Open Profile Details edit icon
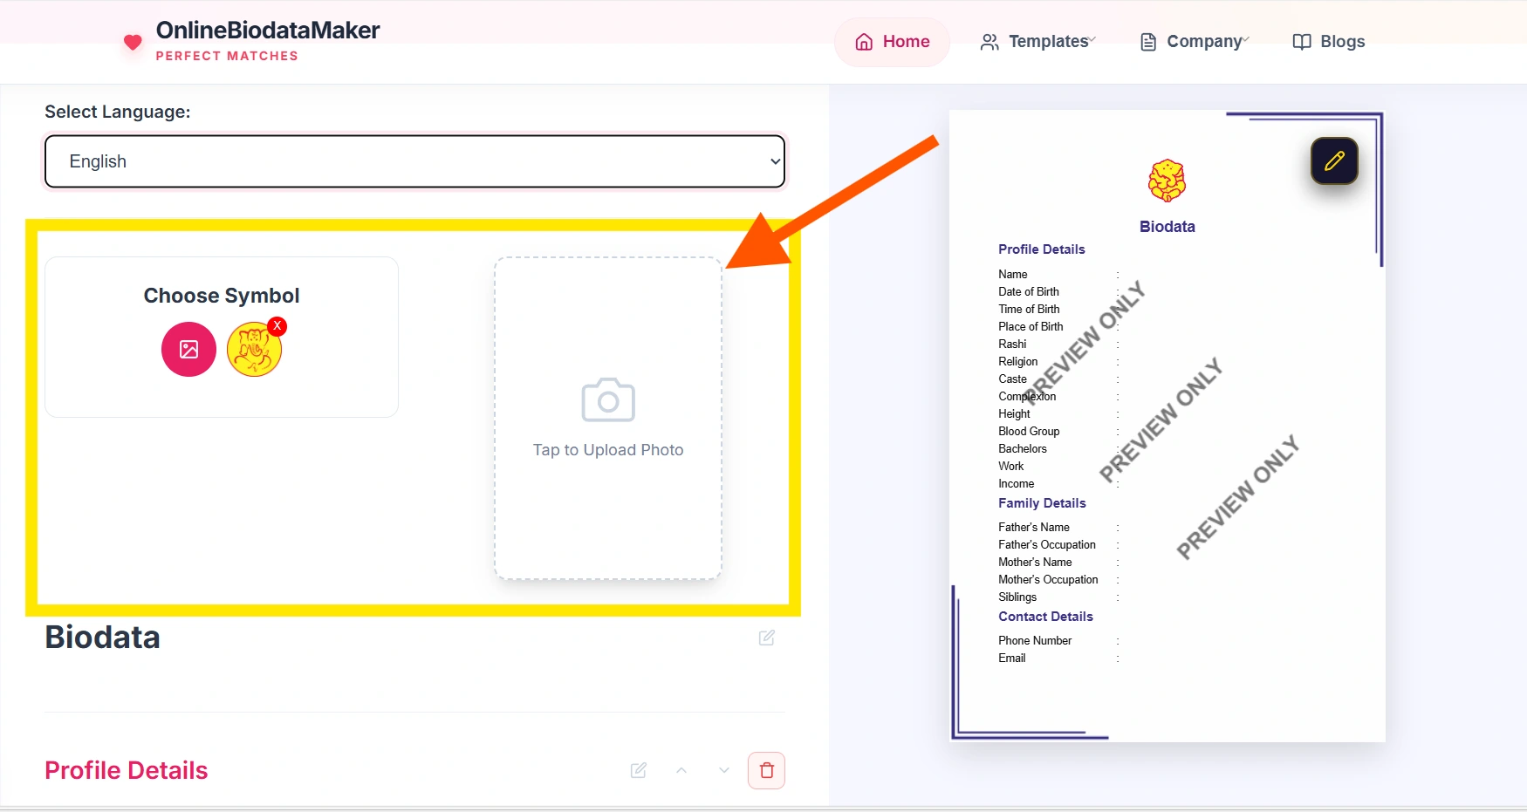This screenshot has height=812, width=1527. point(638,770)
